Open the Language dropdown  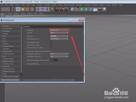(59, 30)
